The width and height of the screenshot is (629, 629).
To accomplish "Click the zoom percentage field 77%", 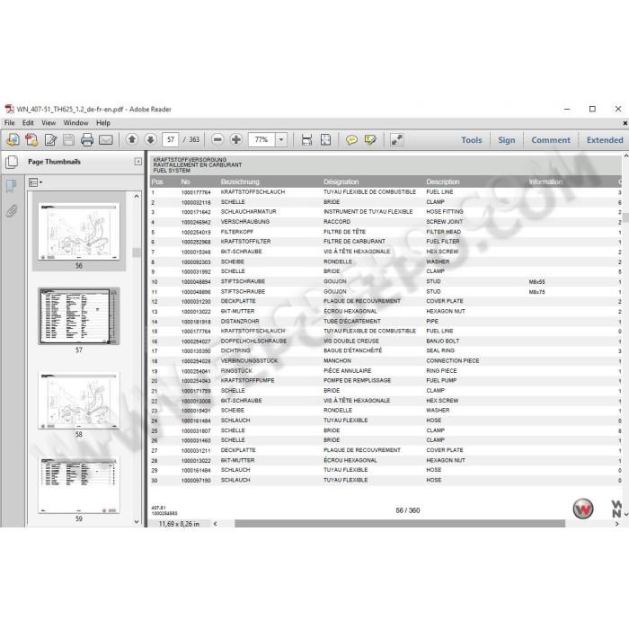I will pyautogui.click(x=262, y=139).
